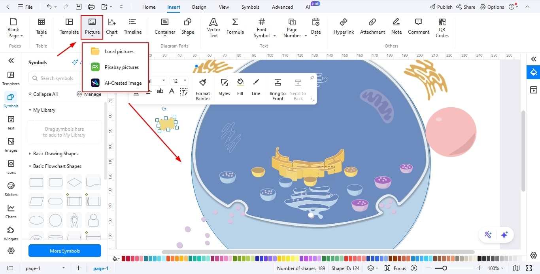Open Styles in floating toolbar
The image size is (540, 274).
click(x=224, y=87)
